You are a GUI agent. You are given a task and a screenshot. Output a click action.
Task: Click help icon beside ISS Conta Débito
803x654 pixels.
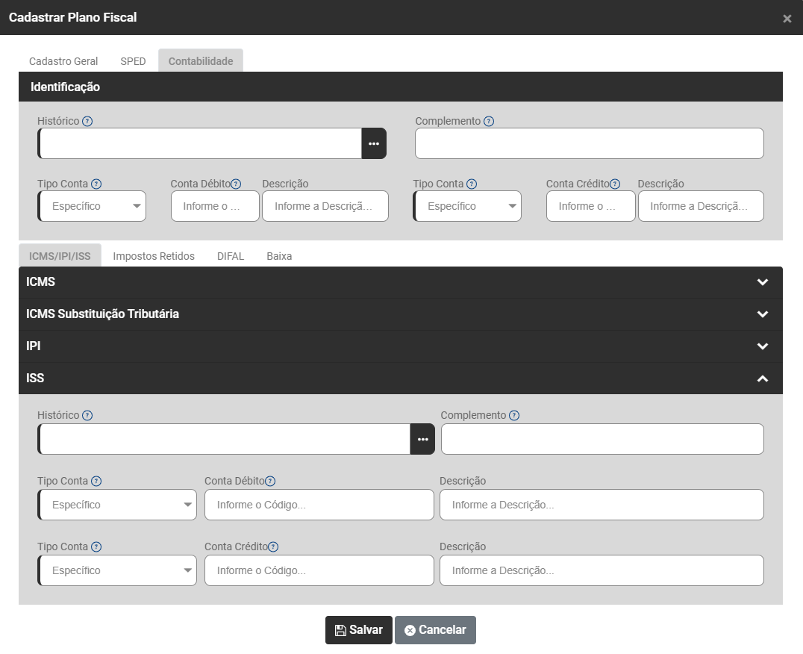tap(270, 482)
